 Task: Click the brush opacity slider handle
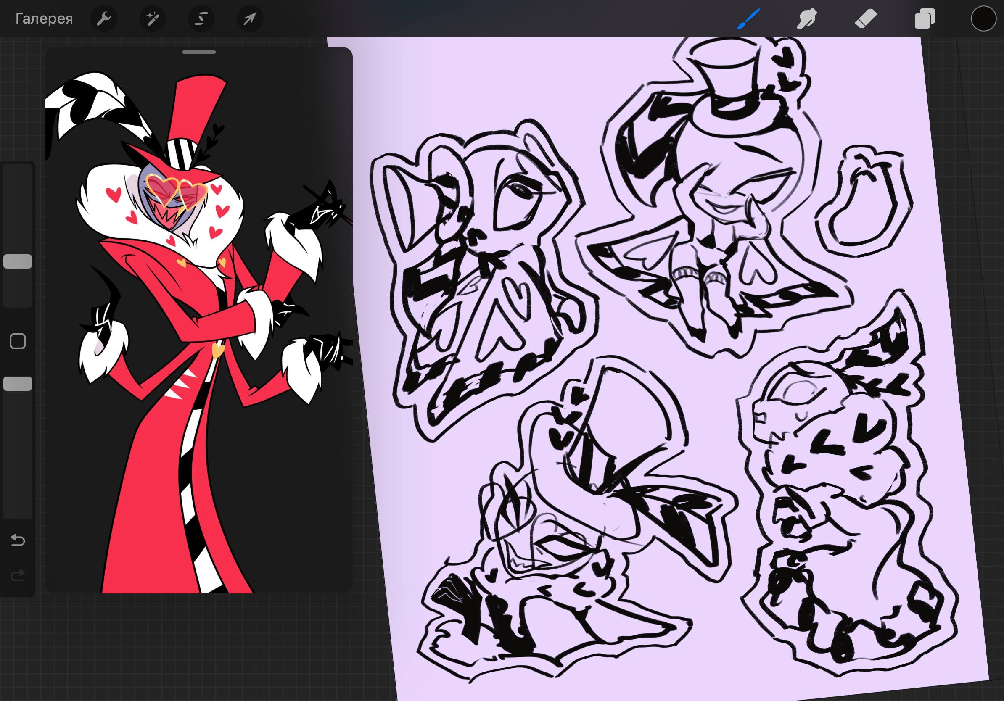coord(18,384)
